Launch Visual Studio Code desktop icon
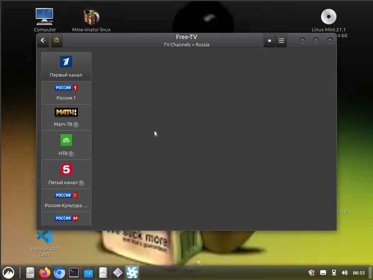 click(x=44, y=243)
